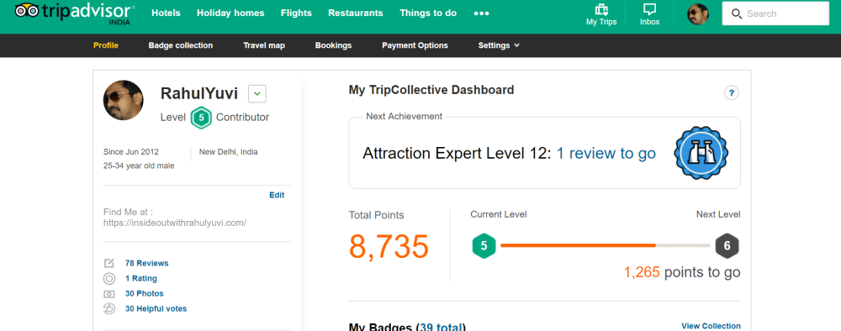Click the next level 6 hexagon marker
Image resolution: width=841 pixels, height=331 pixels.
[x=727, y=246]
